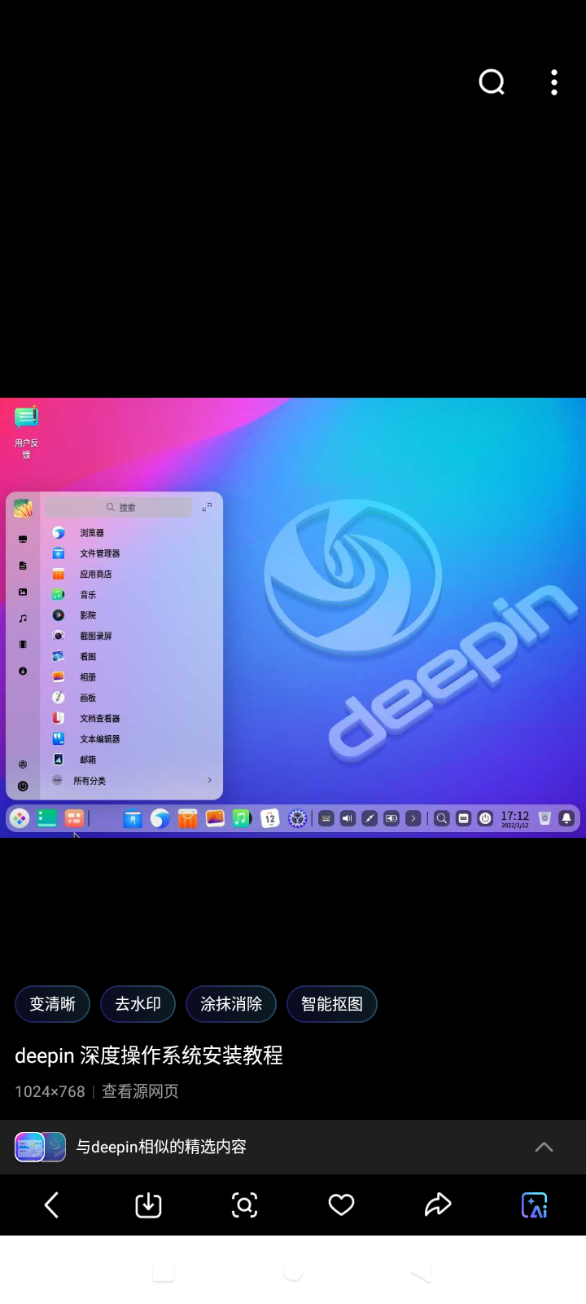
Task: Open the app store from the dock
Action: (x=188, y=818)
